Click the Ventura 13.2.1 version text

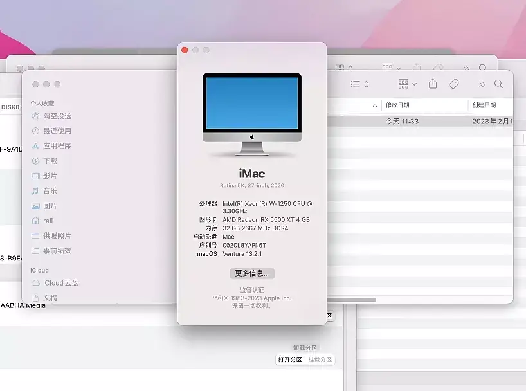tap(242, 254)
